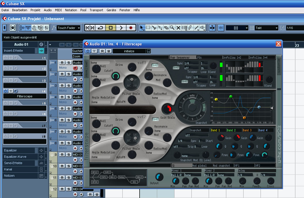This screenshot has width=304, height=198.
Task: Open the MIDI menu
Action: pyautogui.click(x=58, y=10)
